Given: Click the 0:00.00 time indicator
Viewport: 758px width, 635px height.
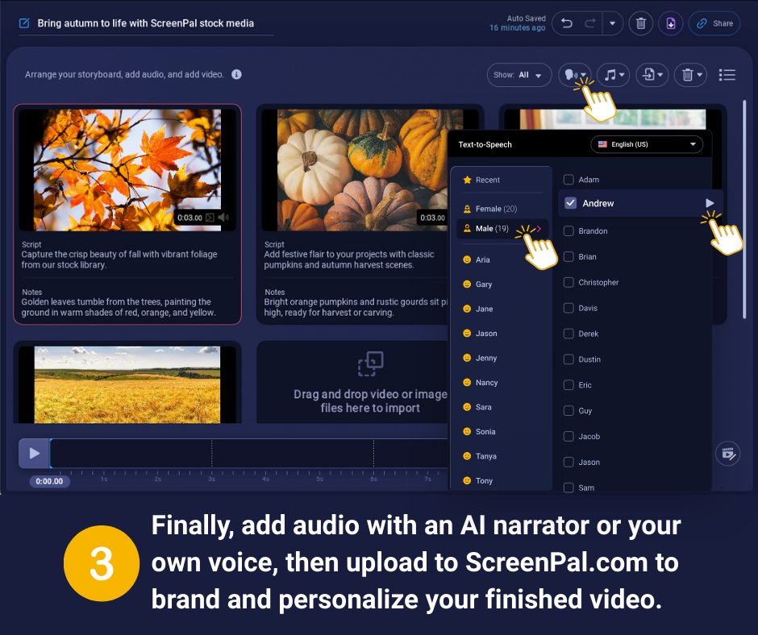Looking at the screenshot, I should click(x=49, y=481).
